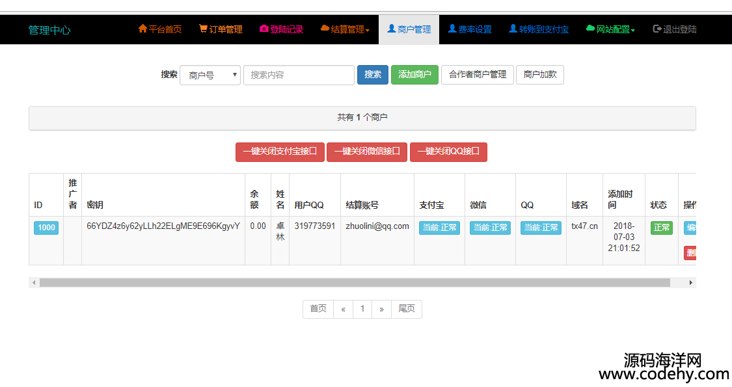The image size is (732, 387).
Task: Expand the 结算管理 dropdown caret
Action: click(x=368, y=31)
